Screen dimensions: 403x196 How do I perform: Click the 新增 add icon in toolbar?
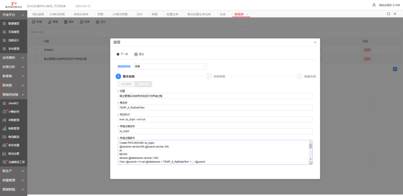click(34, 22)
